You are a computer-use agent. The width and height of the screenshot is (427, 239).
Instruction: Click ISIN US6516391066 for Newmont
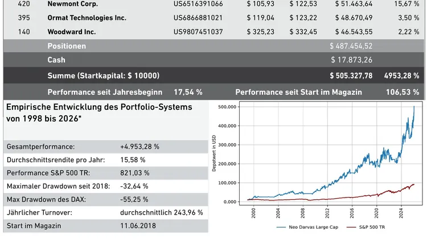198,4
